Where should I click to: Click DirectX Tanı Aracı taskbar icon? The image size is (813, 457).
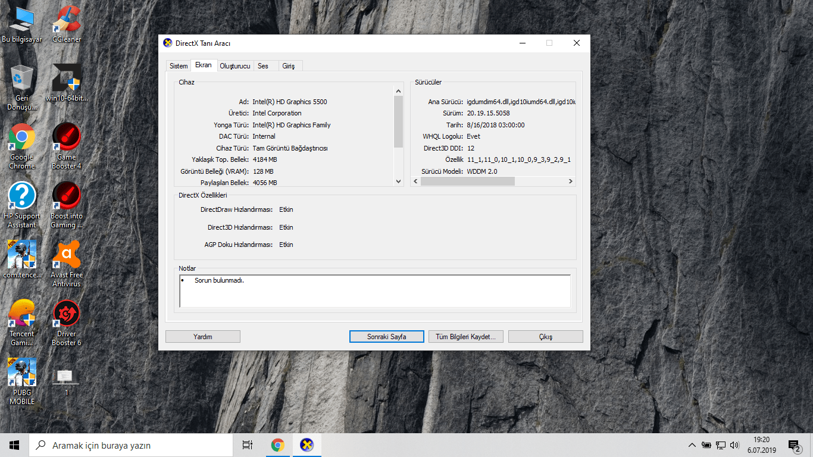click(307, 445)
